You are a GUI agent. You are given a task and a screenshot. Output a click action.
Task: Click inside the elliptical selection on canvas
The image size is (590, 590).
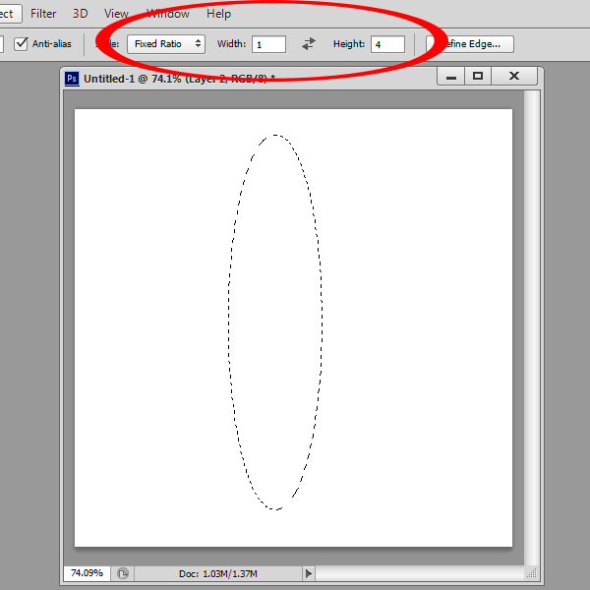275,323
